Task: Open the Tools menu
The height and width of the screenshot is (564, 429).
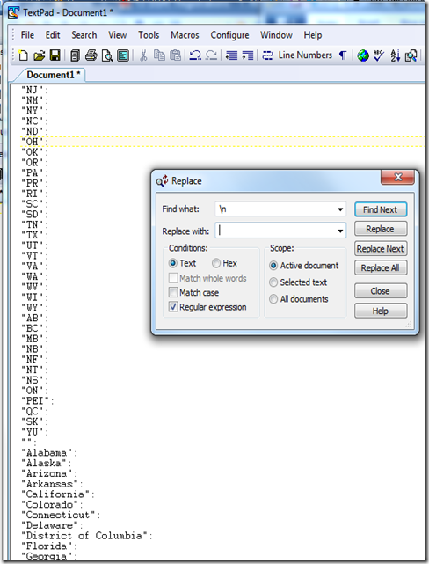Action: coord(149,35)
